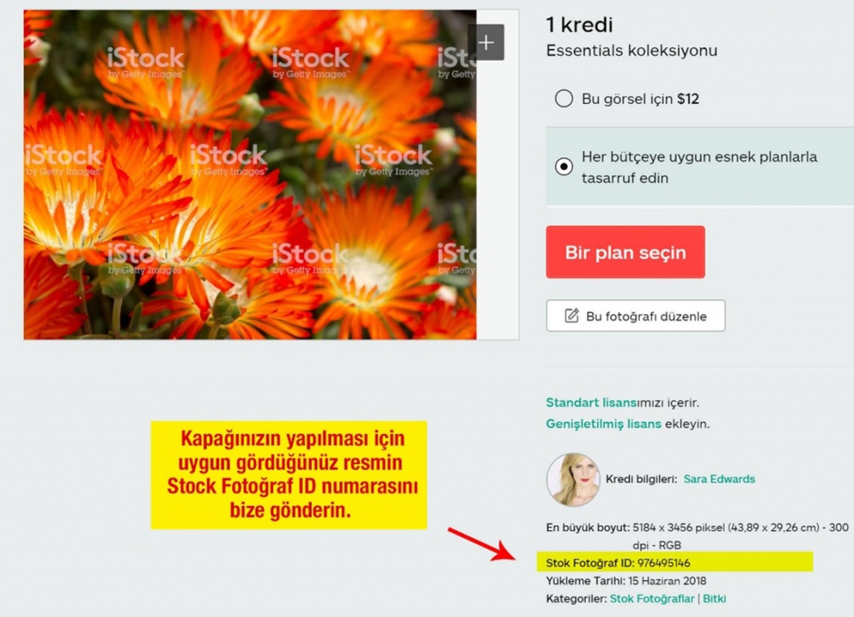
Task: Select the 'Bu görsel için $12' radio option
Action: (564, 98)
